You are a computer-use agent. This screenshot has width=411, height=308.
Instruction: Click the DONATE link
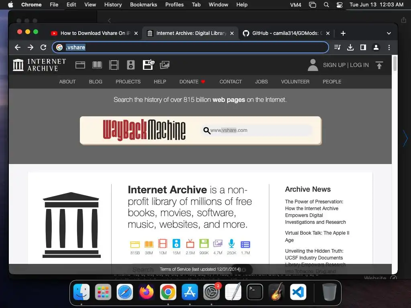[x=192, y=82]
